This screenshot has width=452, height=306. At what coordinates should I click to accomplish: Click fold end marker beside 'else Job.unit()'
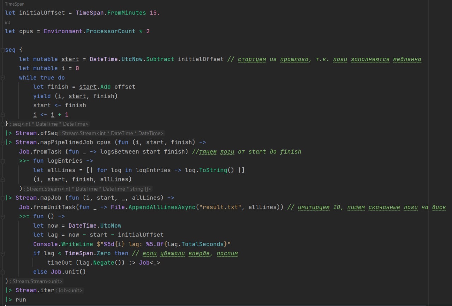pyautogui.click(x=2, y=272)
